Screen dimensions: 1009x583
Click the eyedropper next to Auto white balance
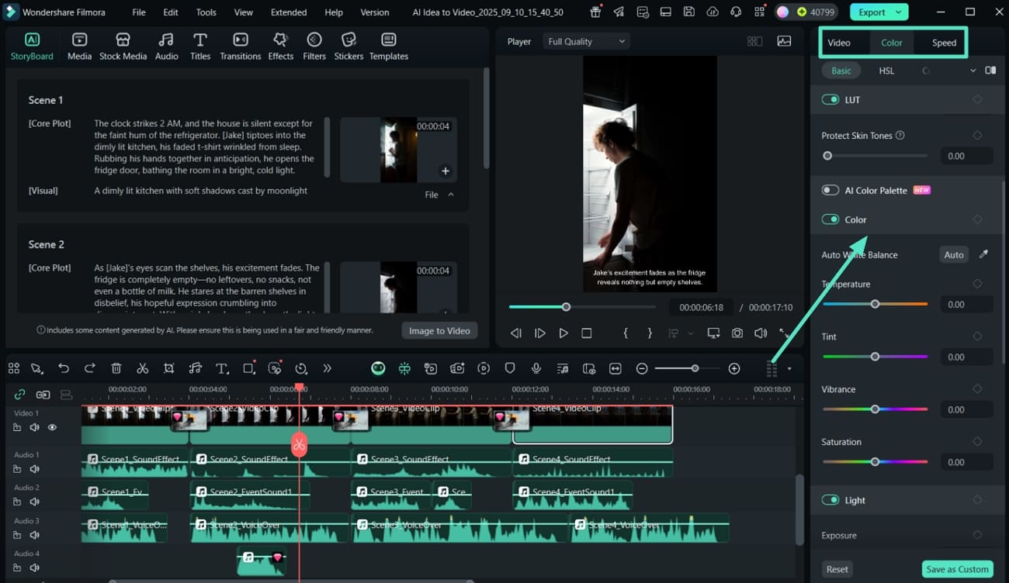pyautogui.click(x=983, y=254)
